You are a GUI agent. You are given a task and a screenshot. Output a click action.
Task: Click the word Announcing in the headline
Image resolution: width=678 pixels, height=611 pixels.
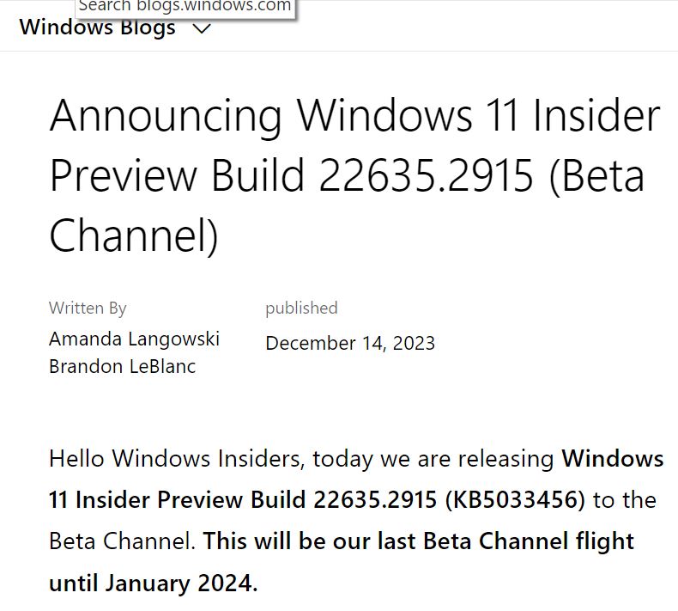coord(166,117)
